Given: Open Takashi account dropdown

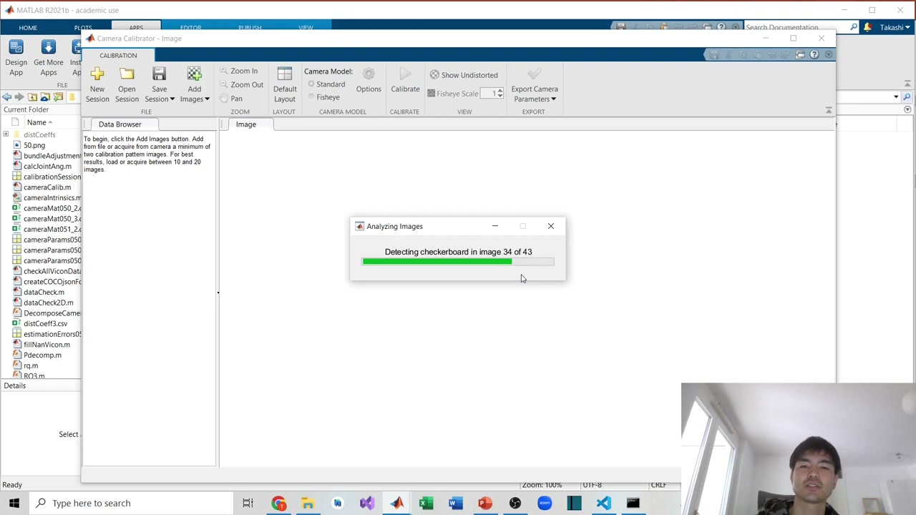Looking at the screenshot, I should (895, 27).
